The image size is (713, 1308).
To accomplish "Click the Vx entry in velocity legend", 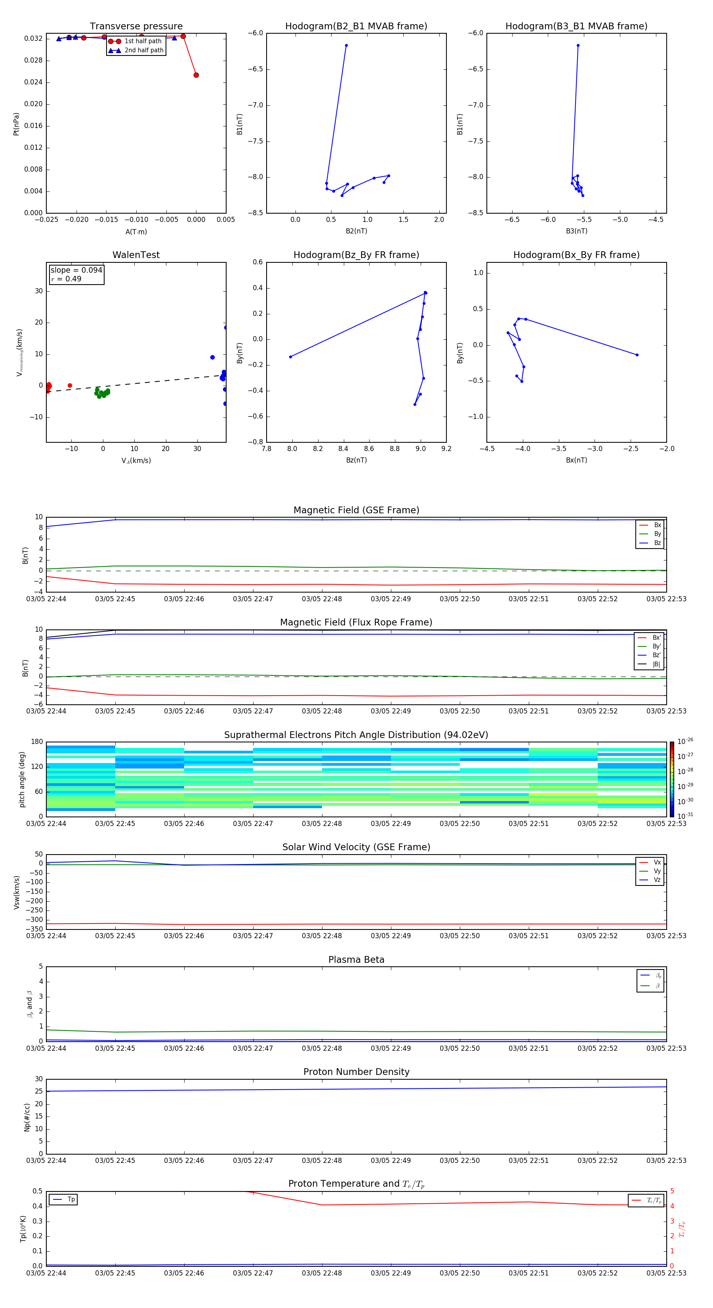I will [x=650, y=862].
